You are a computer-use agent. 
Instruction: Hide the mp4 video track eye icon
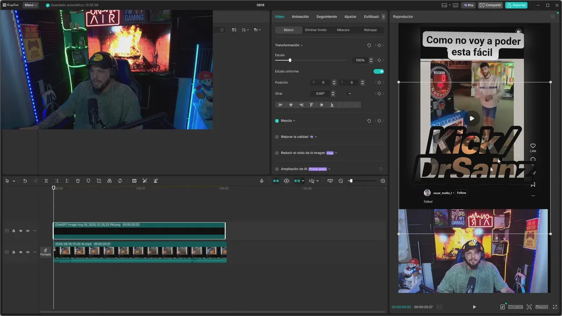(21, 252)
